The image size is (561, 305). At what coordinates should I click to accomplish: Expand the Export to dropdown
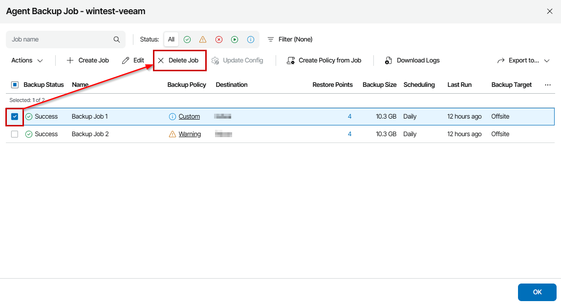(523, 61)
